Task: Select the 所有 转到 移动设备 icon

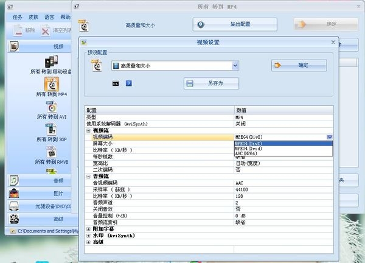Action: click(52, 62)
